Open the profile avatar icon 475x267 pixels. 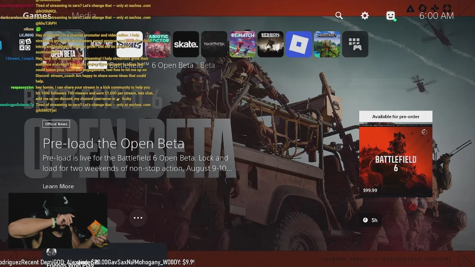click(390, 16)
